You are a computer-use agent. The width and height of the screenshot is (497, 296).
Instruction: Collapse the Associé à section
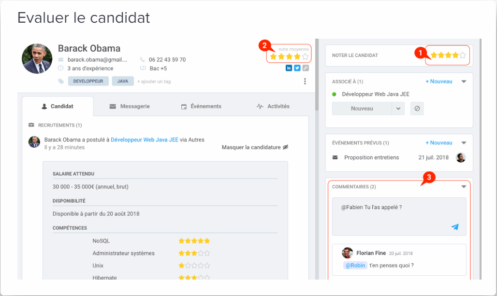click(463, 81)
